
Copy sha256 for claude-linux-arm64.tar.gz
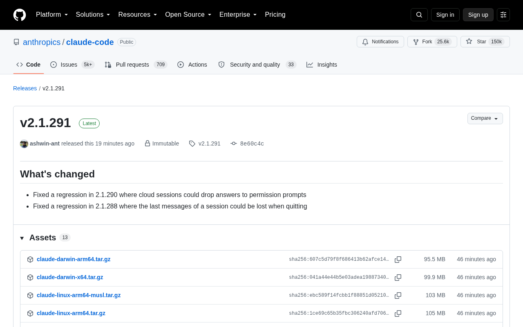398,314
